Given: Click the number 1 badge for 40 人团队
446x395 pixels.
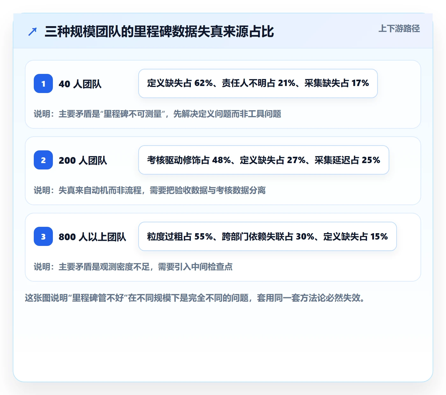Looking at the screenshot, I should click(43, 83).
